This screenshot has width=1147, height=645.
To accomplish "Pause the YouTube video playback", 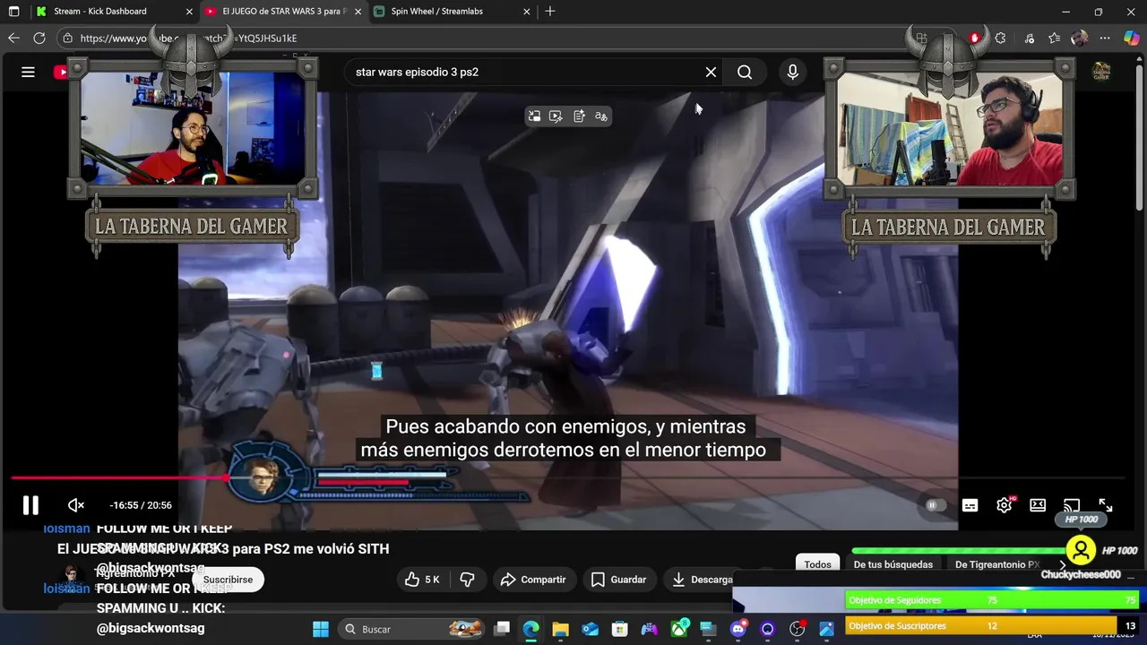I will (x=30, y=505).
